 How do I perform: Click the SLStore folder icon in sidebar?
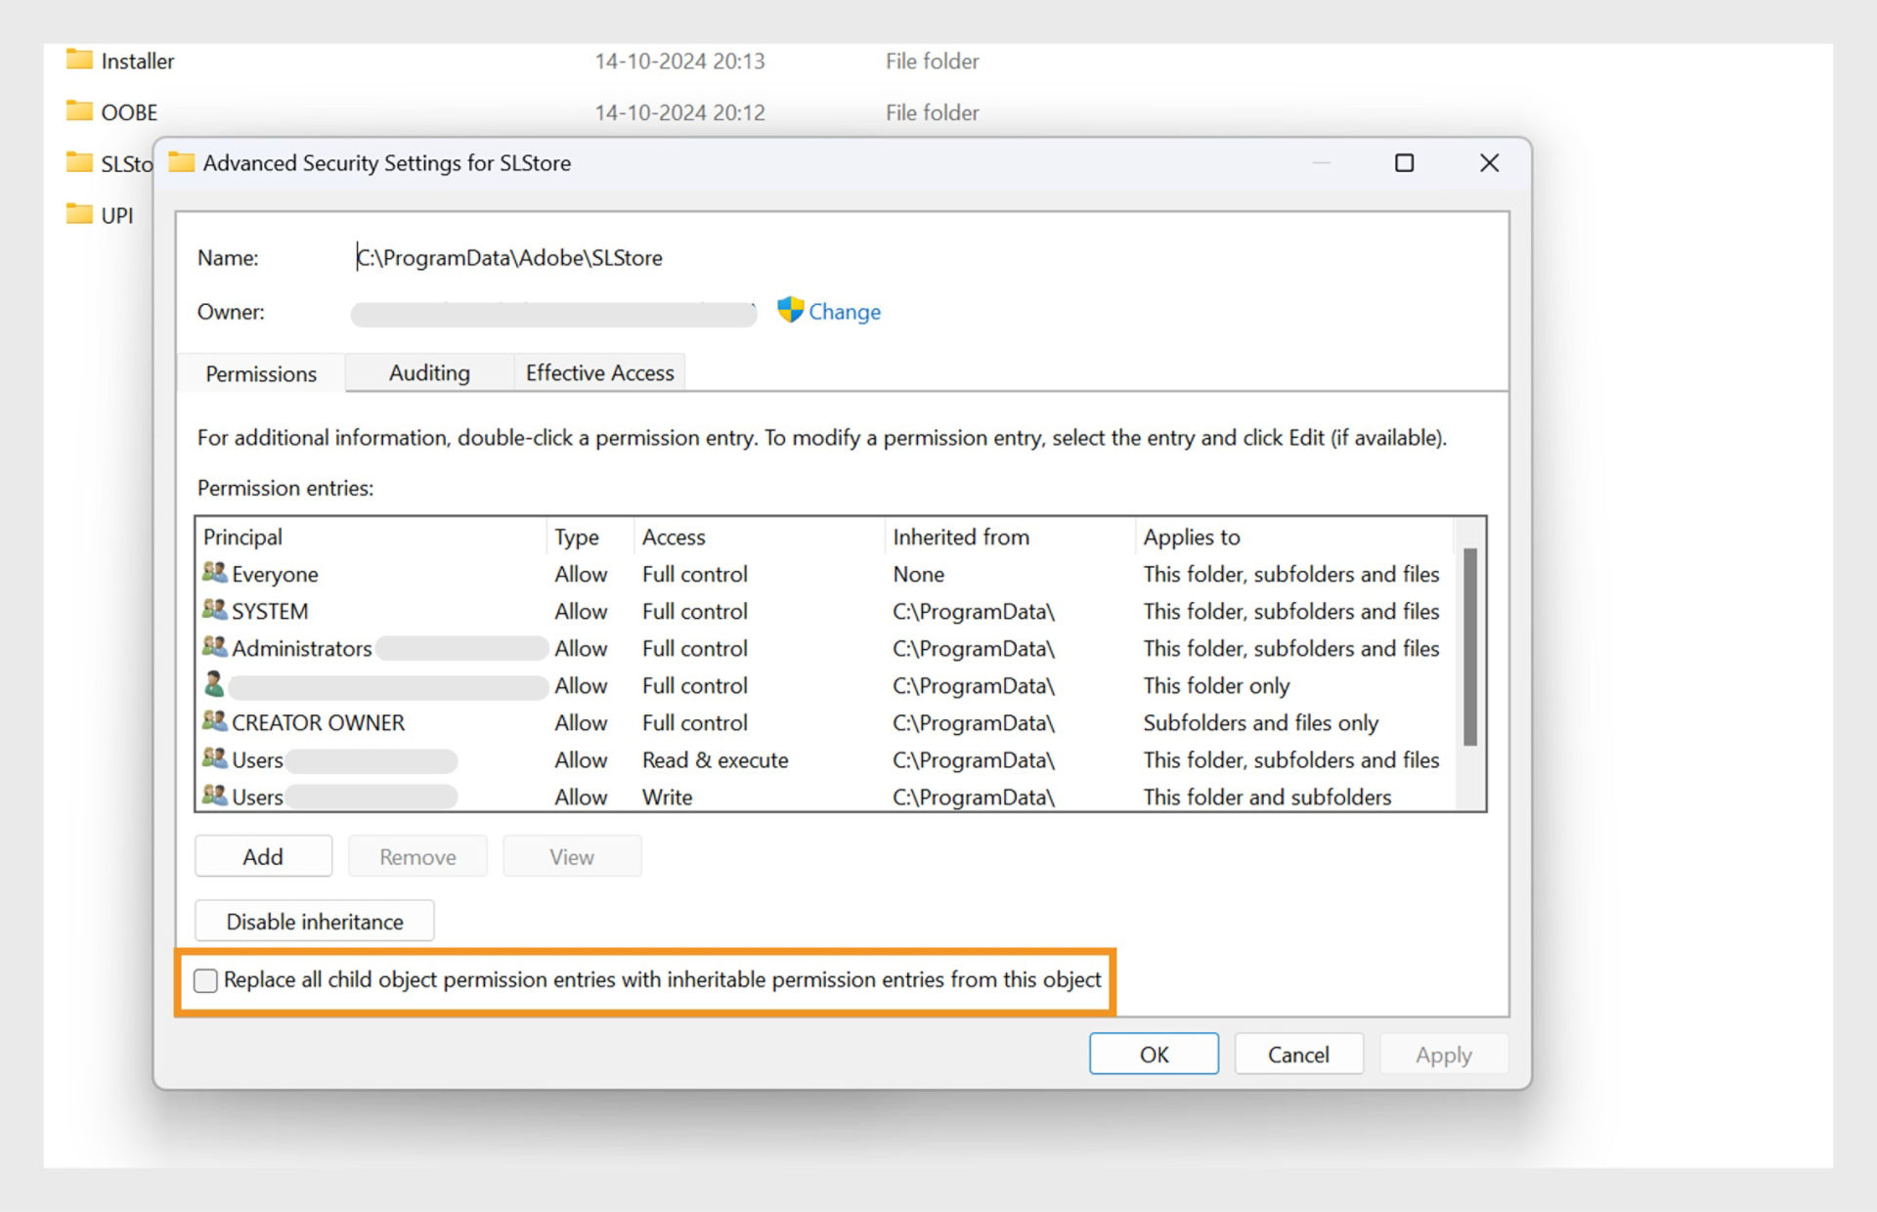pos(78,162)
